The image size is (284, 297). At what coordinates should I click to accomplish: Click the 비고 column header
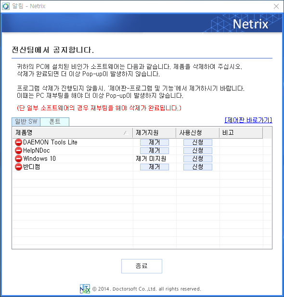click(241, 132)
